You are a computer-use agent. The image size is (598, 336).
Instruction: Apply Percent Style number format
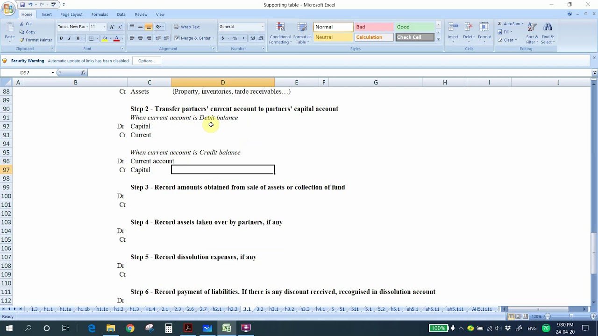tap(235, 38)
